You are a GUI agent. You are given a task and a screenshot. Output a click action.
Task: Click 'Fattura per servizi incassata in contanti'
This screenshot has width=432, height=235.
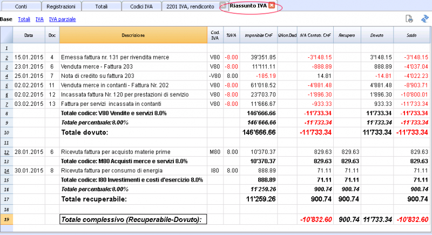[x=111, y=104]
